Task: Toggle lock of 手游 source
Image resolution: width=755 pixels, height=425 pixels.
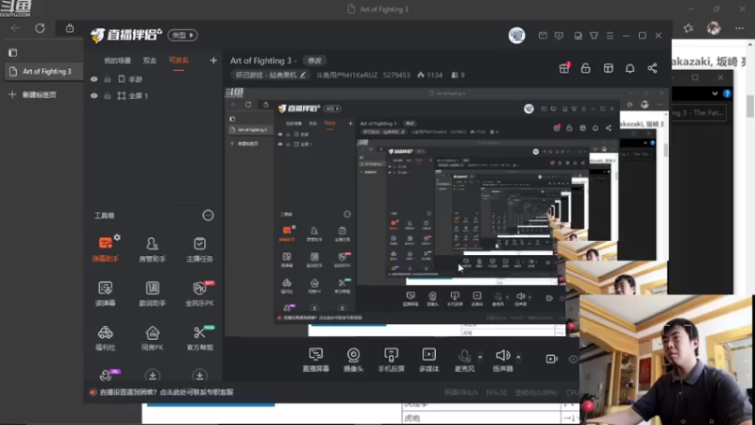Action: (x=108, y=79)
